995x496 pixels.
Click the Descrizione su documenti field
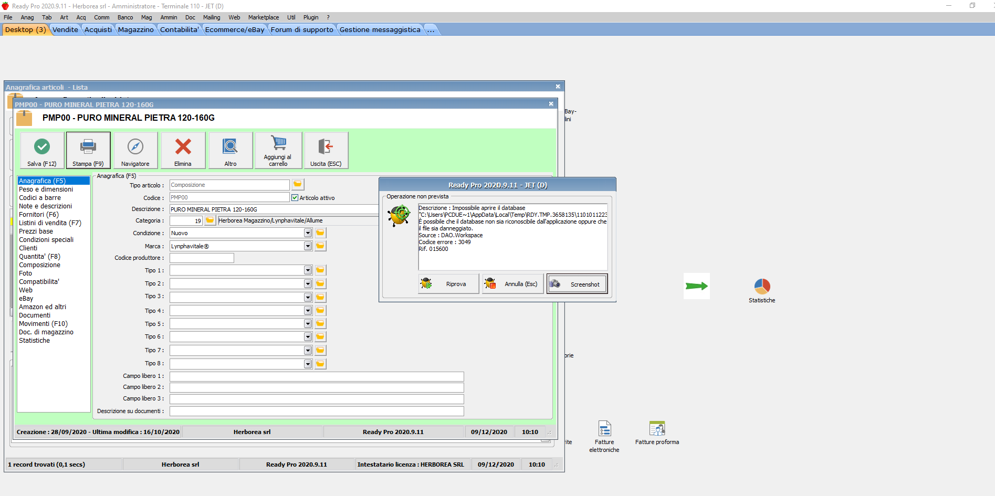click(x=317, y=411)
